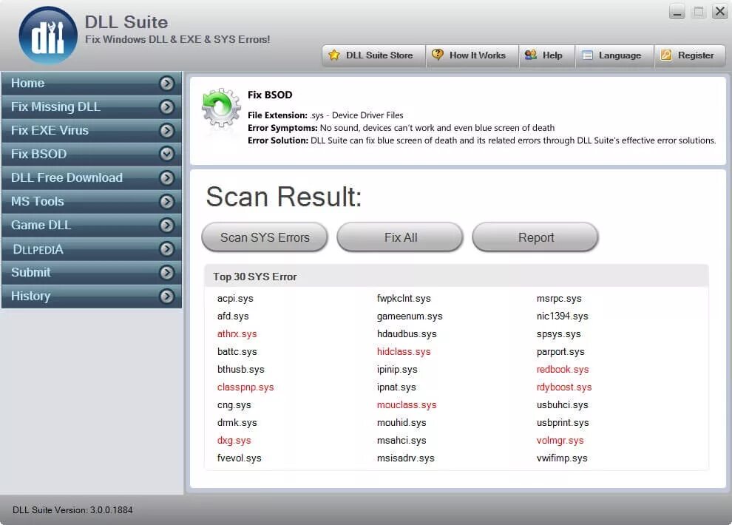The height and width of the screenshot is (525, 732).
Task: Select the red redbook.sys entry
Action: 563,370
